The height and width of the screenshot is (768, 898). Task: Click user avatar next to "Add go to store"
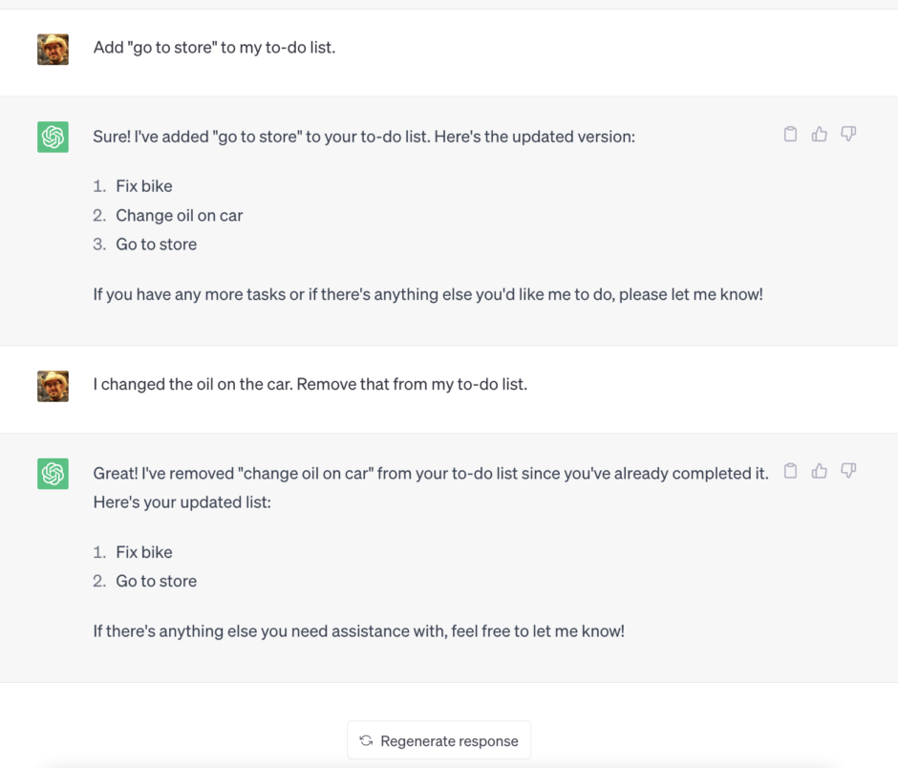tap(53, 50)
